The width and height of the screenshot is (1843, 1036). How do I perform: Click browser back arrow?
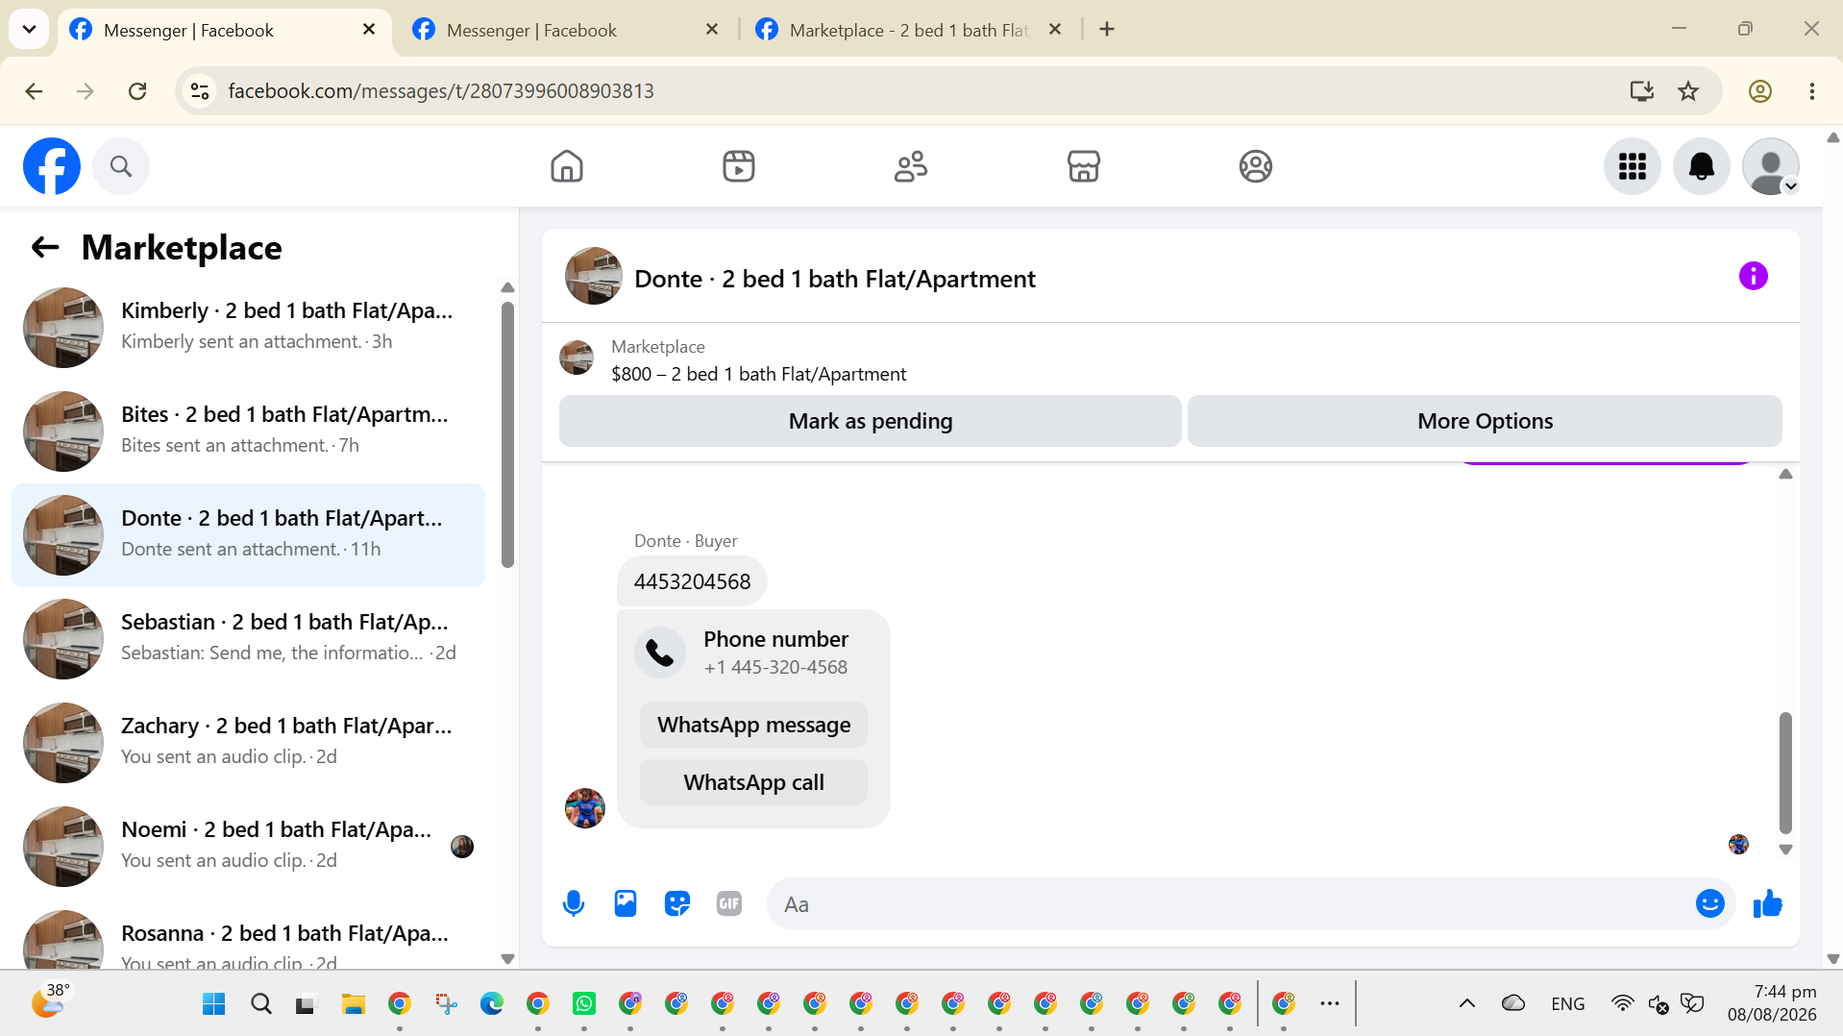[x=34, y=91]
